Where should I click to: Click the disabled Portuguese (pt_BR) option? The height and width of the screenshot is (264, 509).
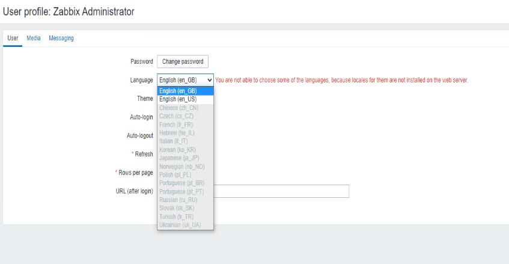pyautogui.click(x=185, y=183)
